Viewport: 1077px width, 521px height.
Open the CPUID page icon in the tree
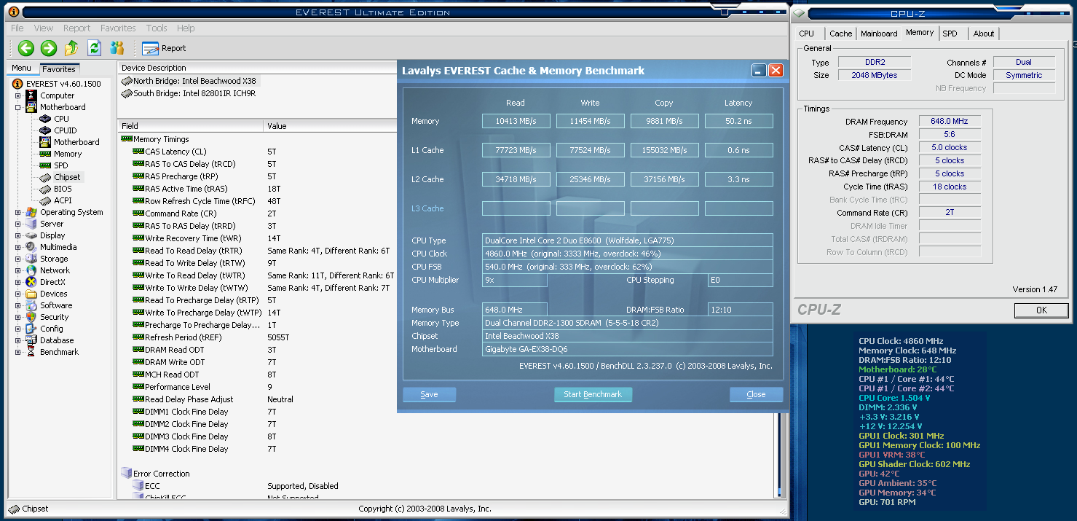click(x=45, y=130)
